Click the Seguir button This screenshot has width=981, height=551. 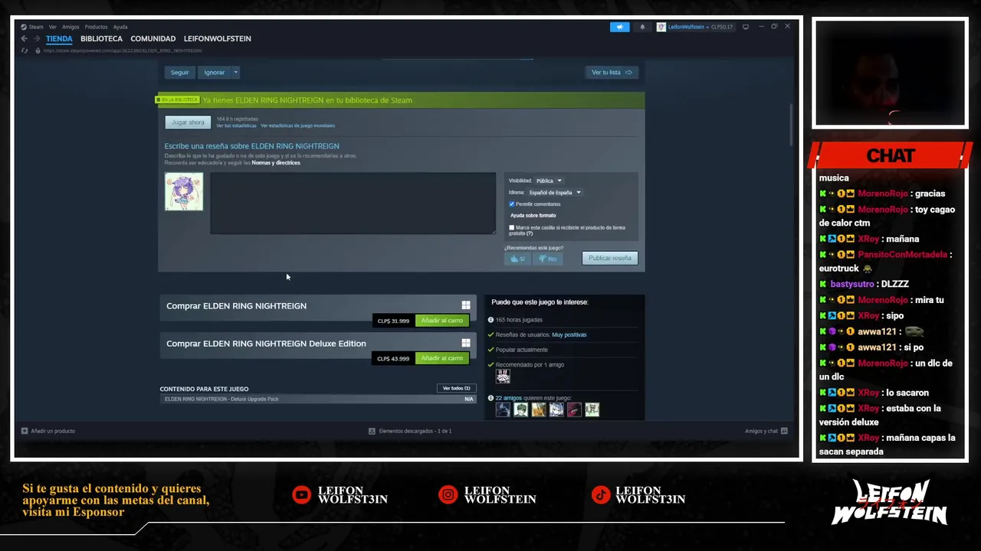(x=180, y=73)
